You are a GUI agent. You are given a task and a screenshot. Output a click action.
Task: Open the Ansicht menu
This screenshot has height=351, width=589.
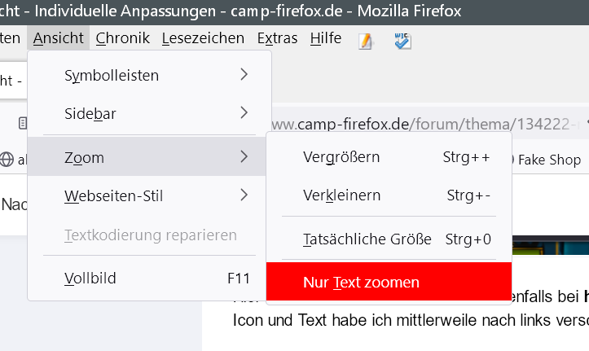click(59, 38)
